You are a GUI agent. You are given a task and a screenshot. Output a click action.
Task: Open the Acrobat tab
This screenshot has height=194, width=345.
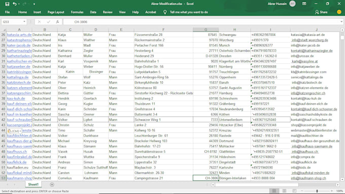[x=151, y=12]
